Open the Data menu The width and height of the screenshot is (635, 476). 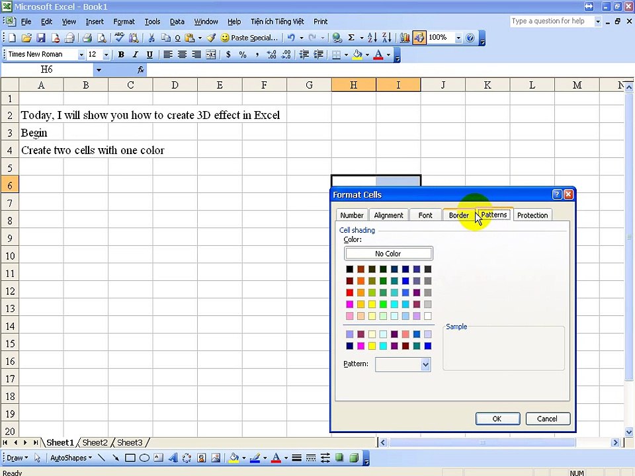pos(177,21)
